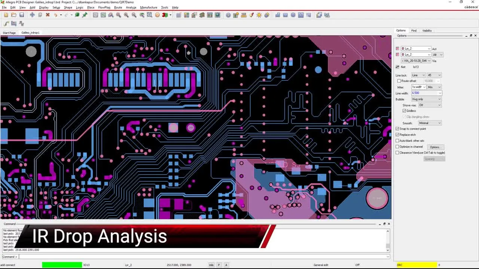Click the Undo arrow icon
This screenshot has height=269, width=479.
55,15
